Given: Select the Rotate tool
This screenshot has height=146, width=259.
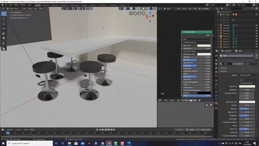Looking at the screenshot, I should (4, 29).
